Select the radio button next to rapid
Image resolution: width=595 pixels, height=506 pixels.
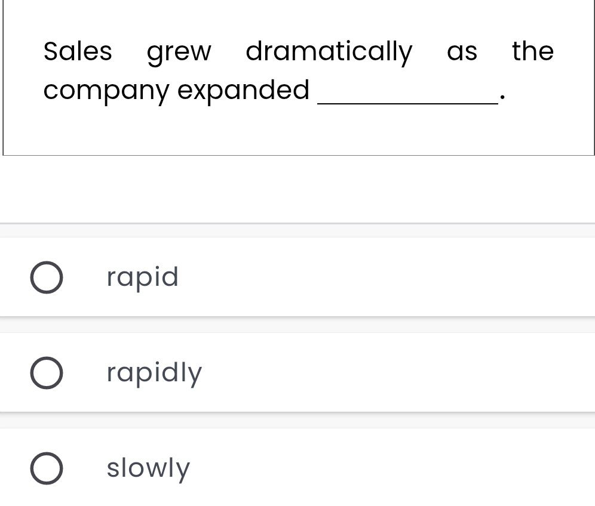click(x=46, y=277)
